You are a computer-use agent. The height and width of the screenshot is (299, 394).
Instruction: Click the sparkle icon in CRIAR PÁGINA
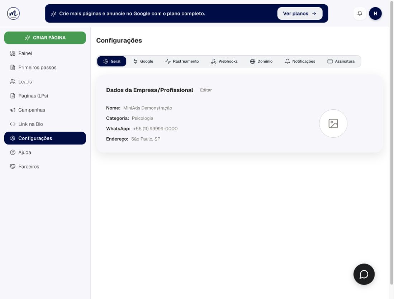[x=27, y=38]
